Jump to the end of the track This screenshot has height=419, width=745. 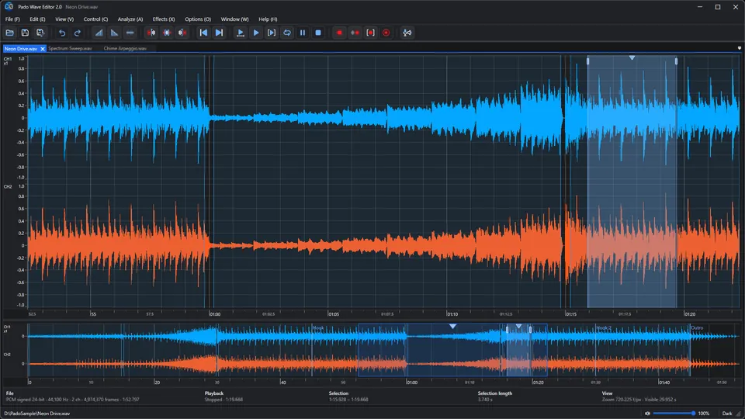(x=219, y=33)
